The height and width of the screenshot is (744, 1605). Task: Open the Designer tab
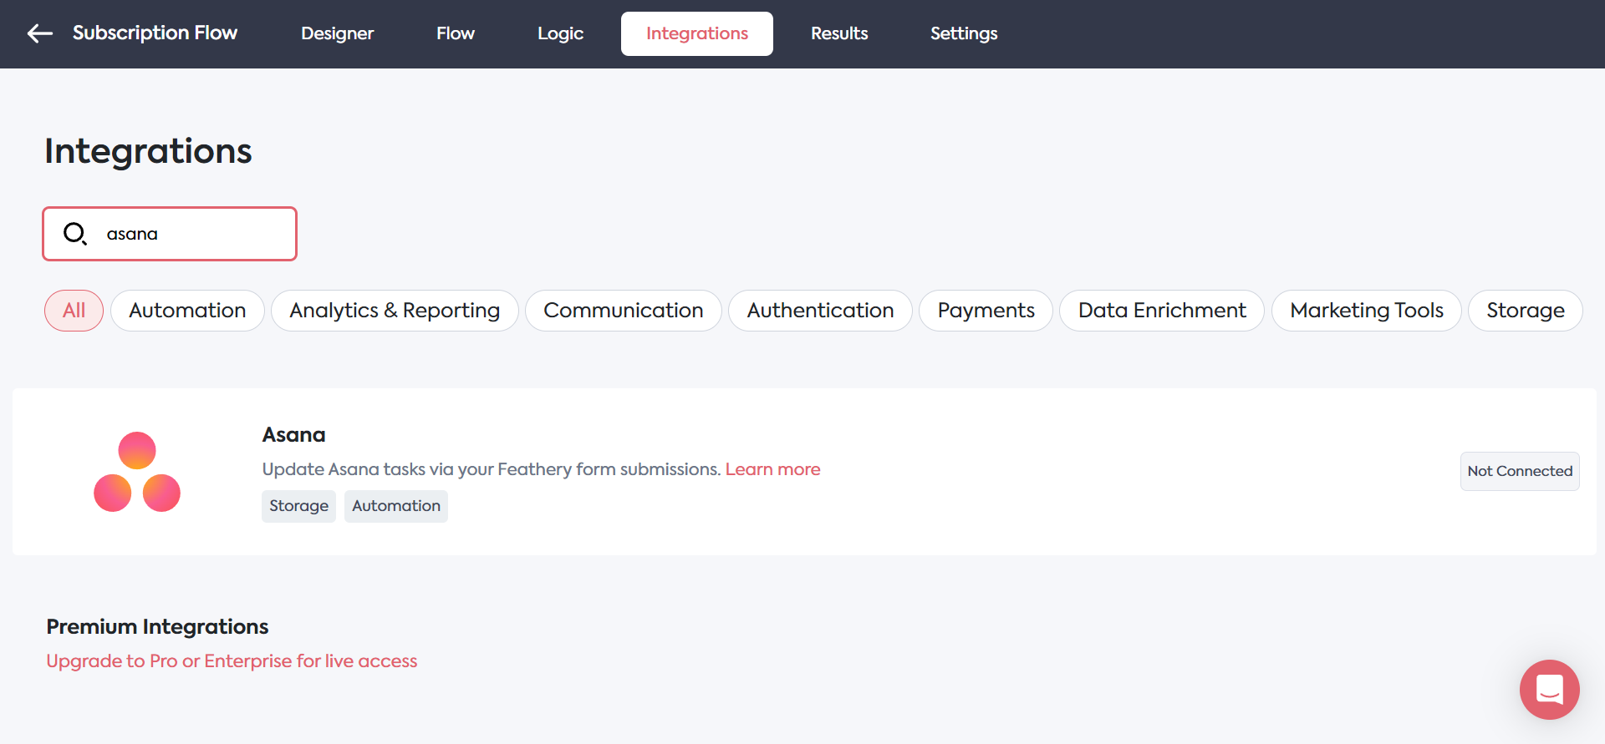[x=337, y=33]
